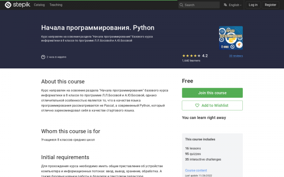Click the 95 quizzes text
Image resolution: width=284 pixels, height=177 pixels.
193,154
